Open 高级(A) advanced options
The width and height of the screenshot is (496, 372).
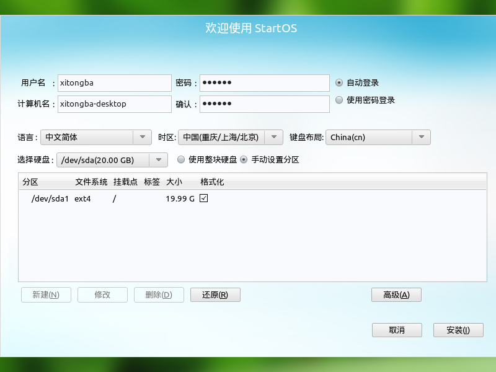pyautogui.click(x=396, y=295)
